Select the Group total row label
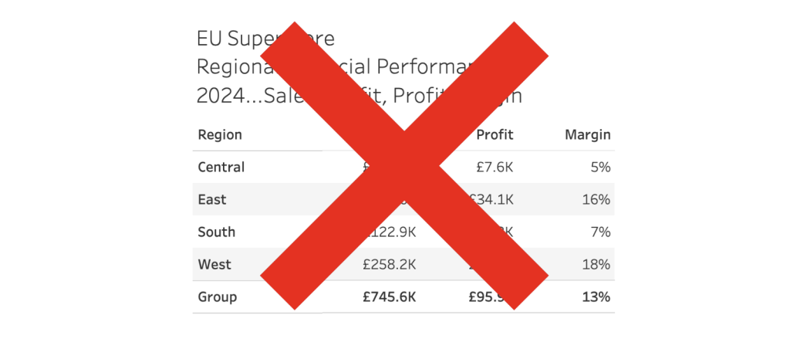790x342 pixels. 217,297
